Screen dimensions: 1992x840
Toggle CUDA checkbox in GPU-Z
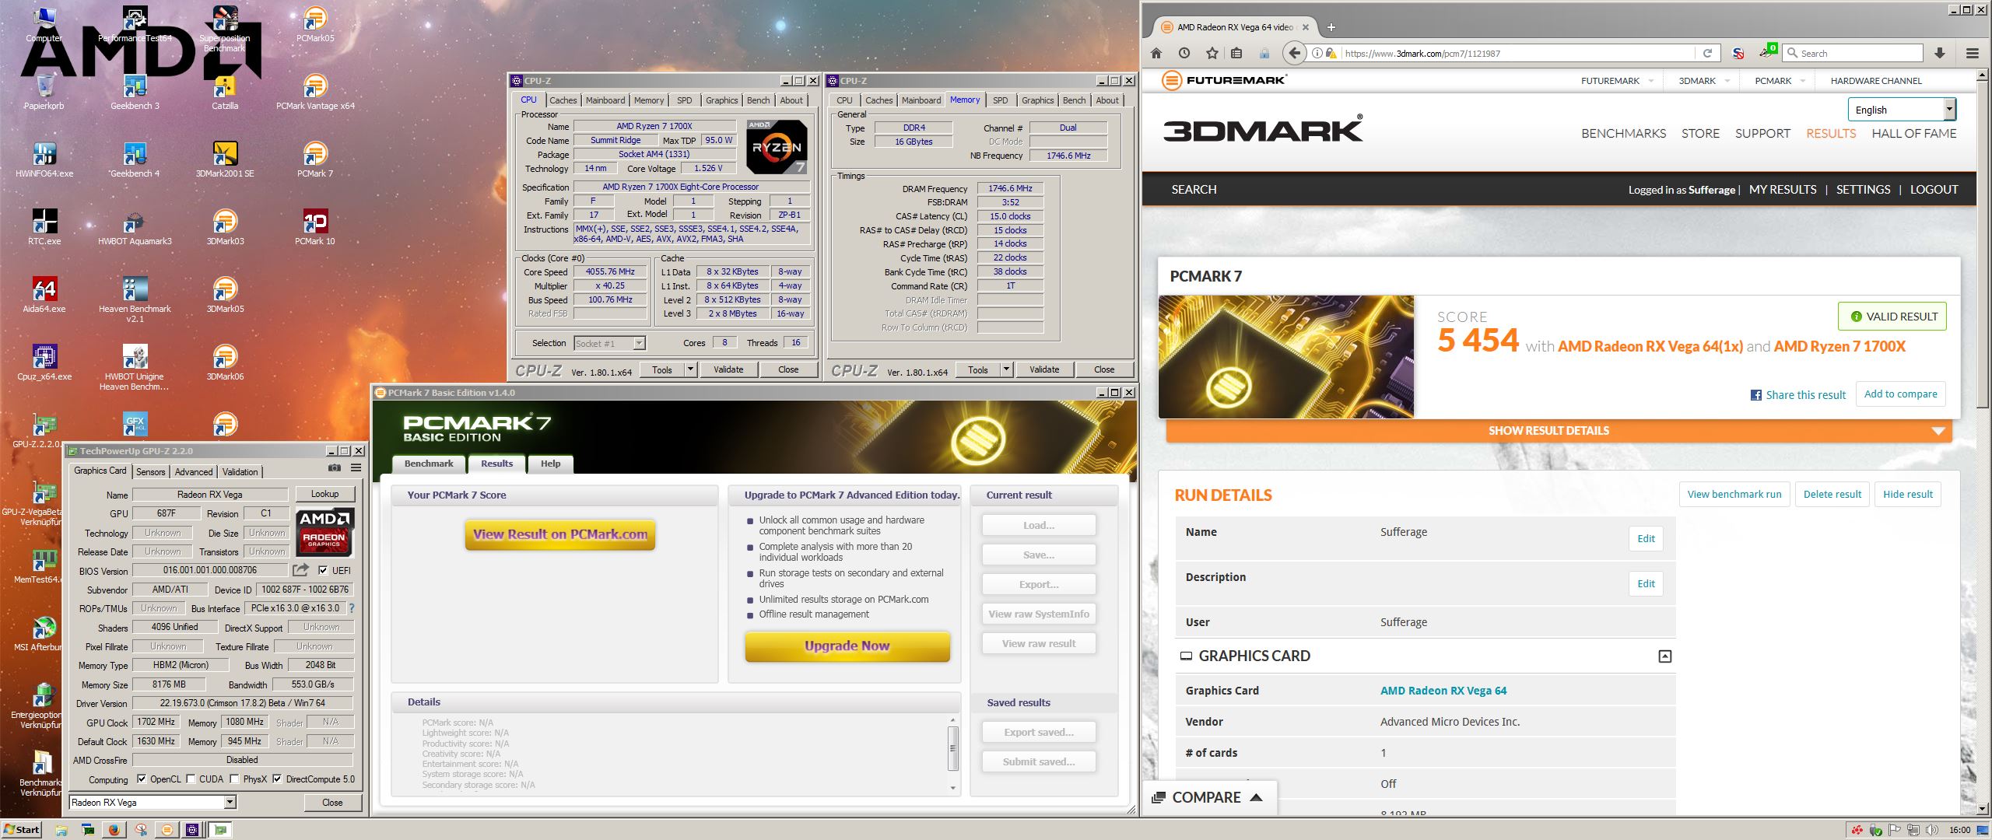(x=191, y=779)
